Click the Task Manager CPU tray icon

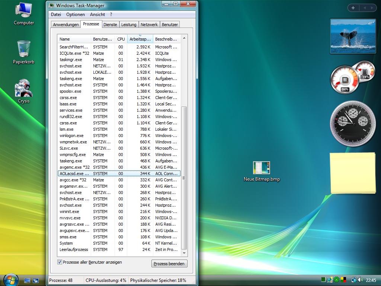pos(323,280)
